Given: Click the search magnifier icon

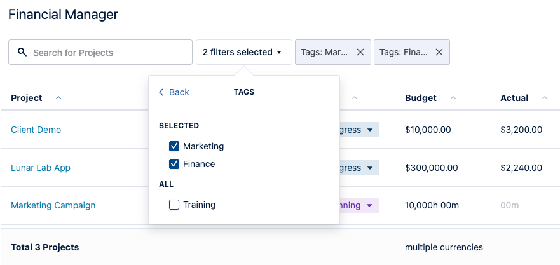Looking at the screenshot, I should point(22,52).
